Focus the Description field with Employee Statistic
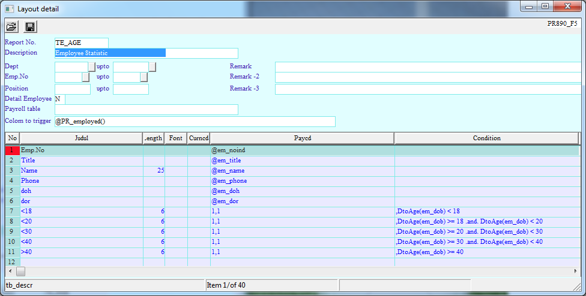Screen dimensions: 586x296 [146, 53]
